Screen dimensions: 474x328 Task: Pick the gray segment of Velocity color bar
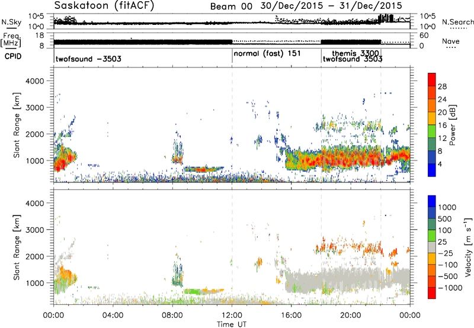coord(432,247)
